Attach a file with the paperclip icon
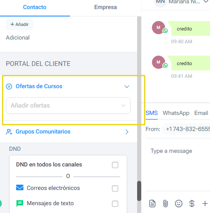 [166, 204]
